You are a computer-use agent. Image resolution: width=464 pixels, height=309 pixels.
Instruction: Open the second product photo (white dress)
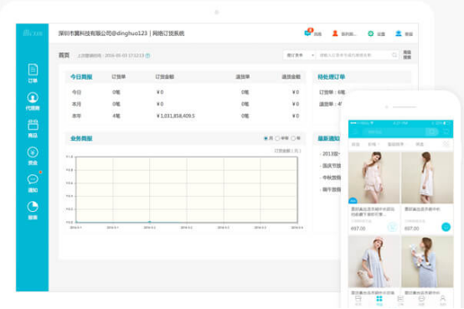point(427,178)
